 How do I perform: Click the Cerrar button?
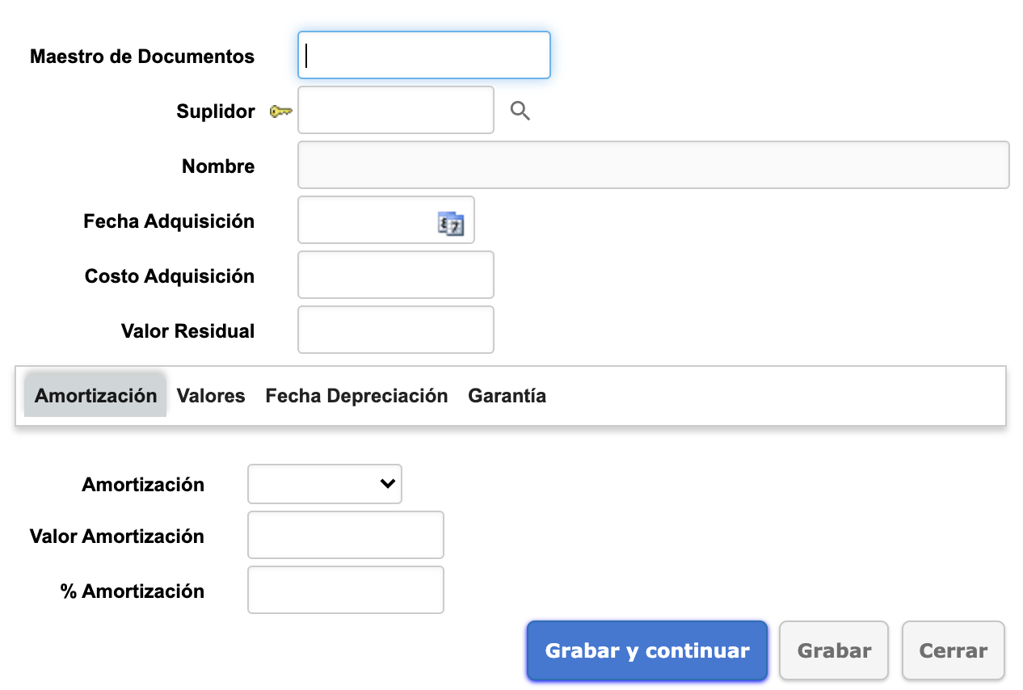click(953, 650)
